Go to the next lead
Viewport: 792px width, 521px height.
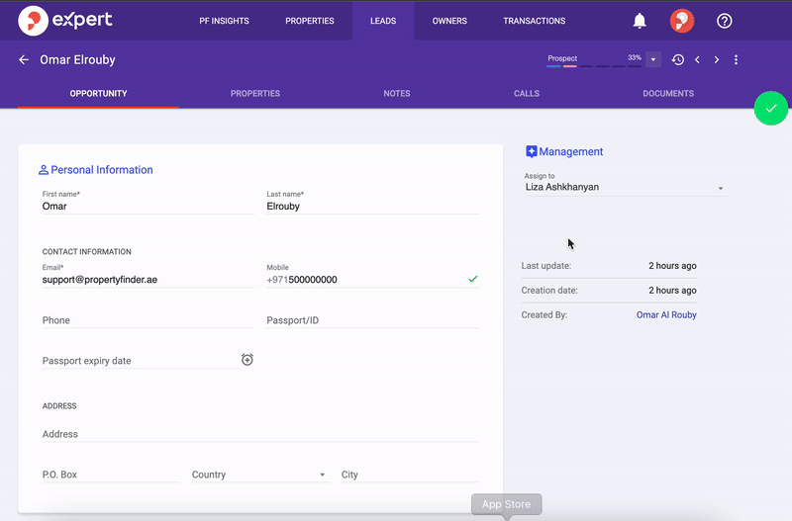(x=717, y=59)
